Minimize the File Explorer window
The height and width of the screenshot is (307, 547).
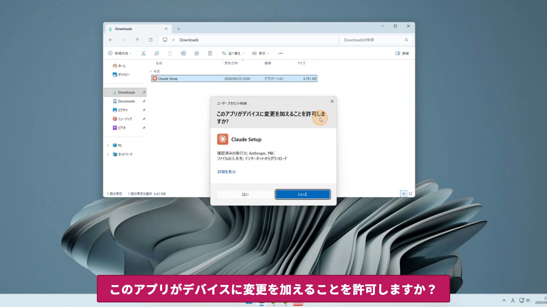point(382,26)
